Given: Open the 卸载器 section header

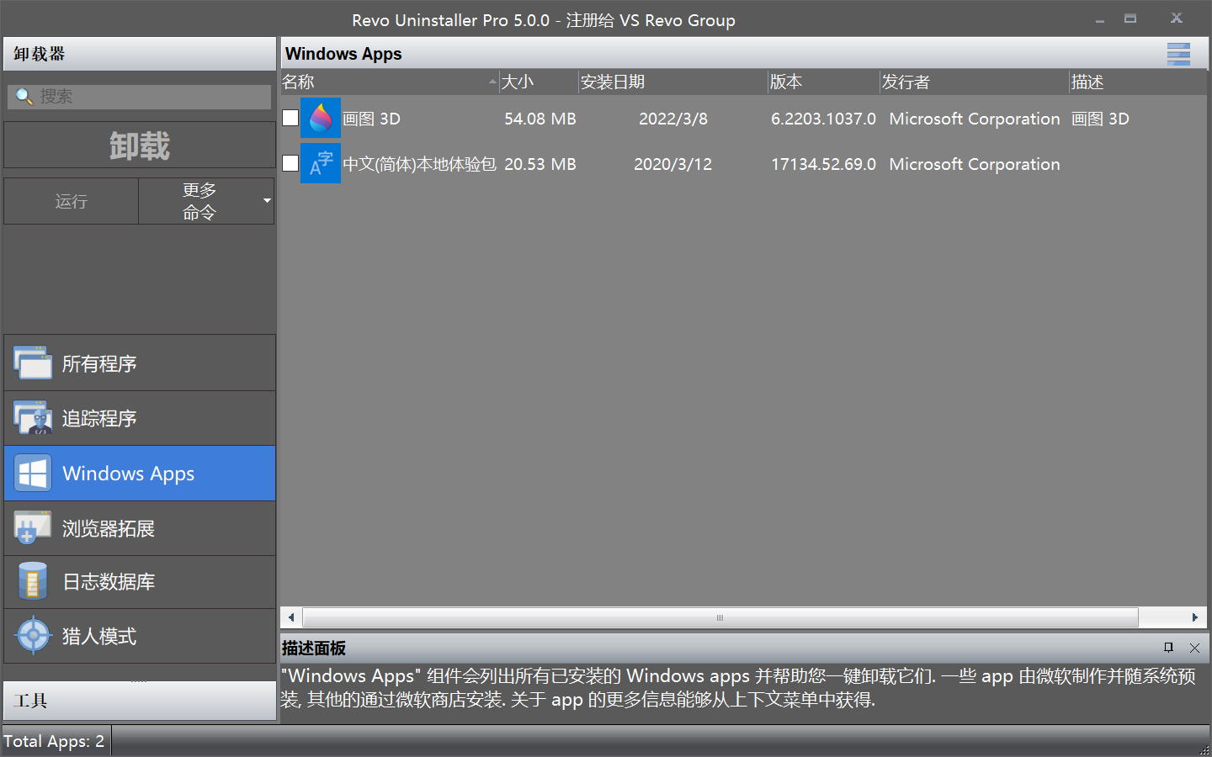Looking at the screenshot, I should [x=140, y=54].
